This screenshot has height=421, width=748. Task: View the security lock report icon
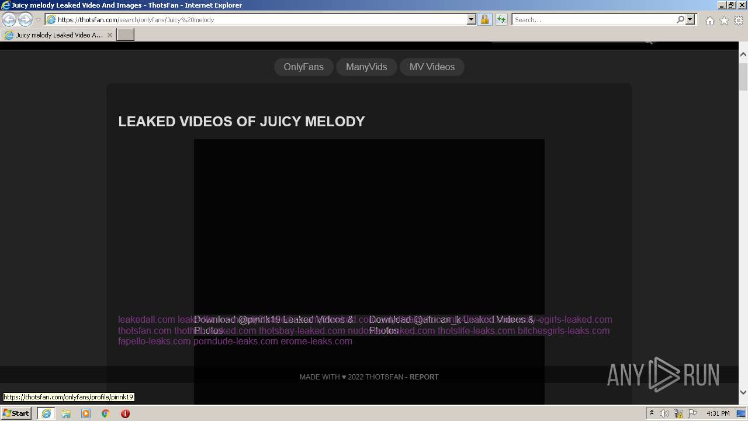coord(484,20)
